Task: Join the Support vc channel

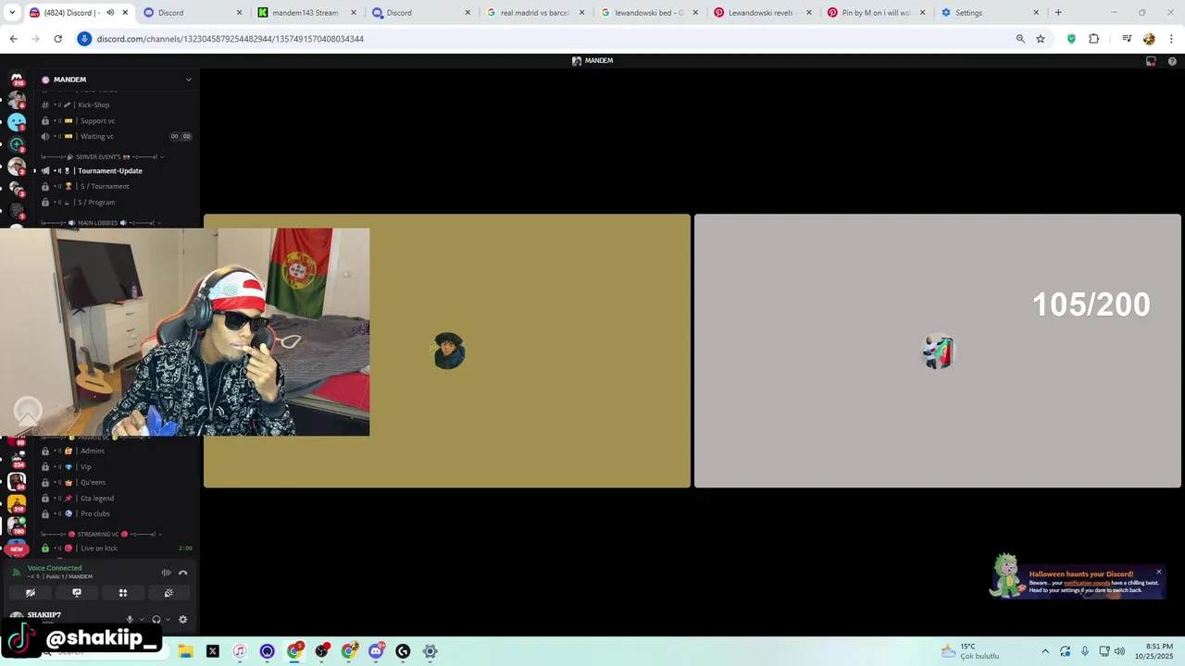Action: tap(117, 120)
